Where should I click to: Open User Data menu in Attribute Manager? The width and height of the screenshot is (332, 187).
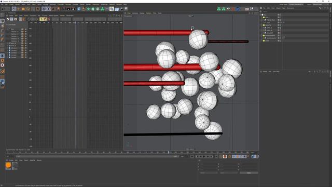[276, 72]
